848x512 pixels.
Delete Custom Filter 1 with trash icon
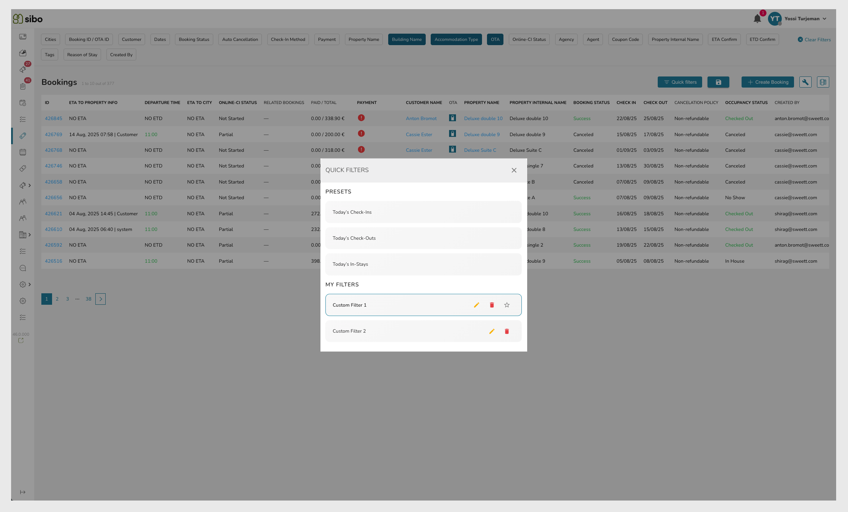492,305
